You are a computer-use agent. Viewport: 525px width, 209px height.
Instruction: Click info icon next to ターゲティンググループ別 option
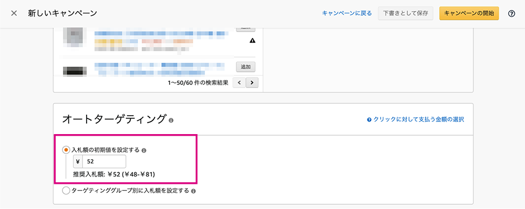tap(193, 191)
